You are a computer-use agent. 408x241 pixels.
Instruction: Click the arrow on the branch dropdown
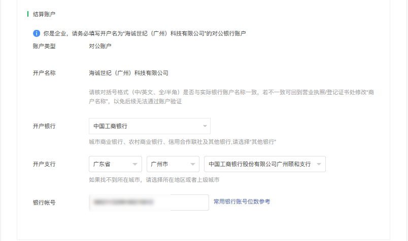pos(319,164)
